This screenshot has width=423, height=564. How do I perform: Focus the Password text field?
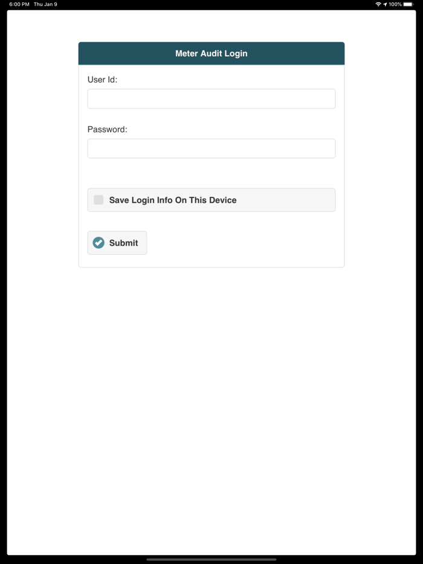point(211,148)
